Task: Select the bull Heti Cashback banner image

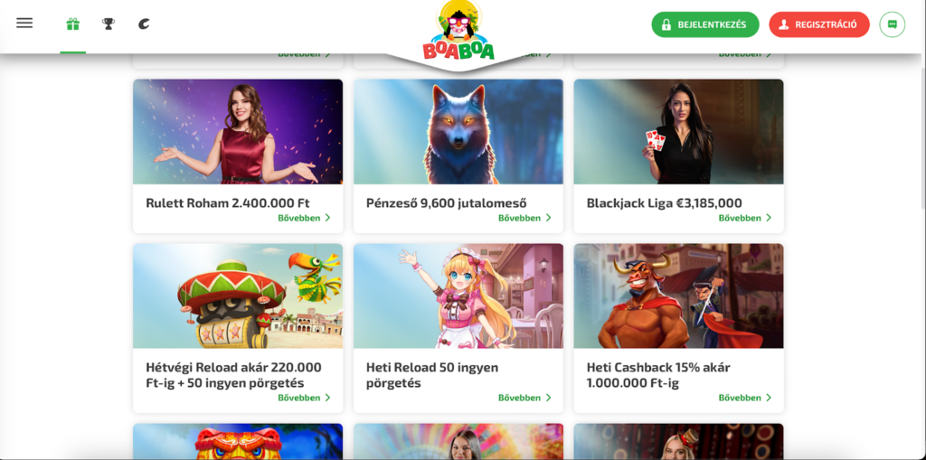Action: pos(678,296)
